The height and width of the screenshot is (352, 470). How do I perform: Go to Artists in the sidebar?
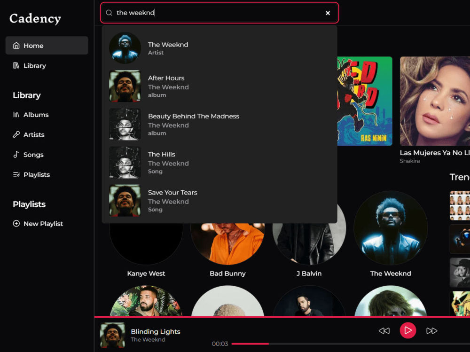click(47, 134)
